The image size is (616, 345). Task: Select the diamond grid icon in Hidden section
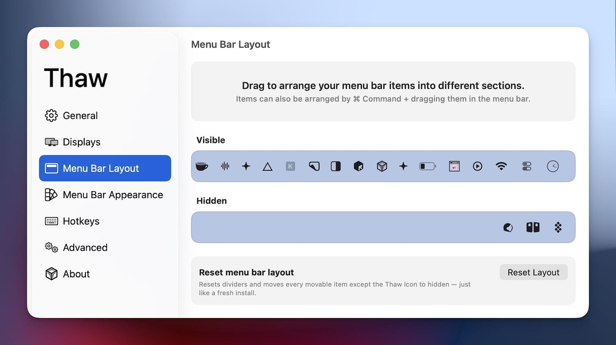pos(558,227)
